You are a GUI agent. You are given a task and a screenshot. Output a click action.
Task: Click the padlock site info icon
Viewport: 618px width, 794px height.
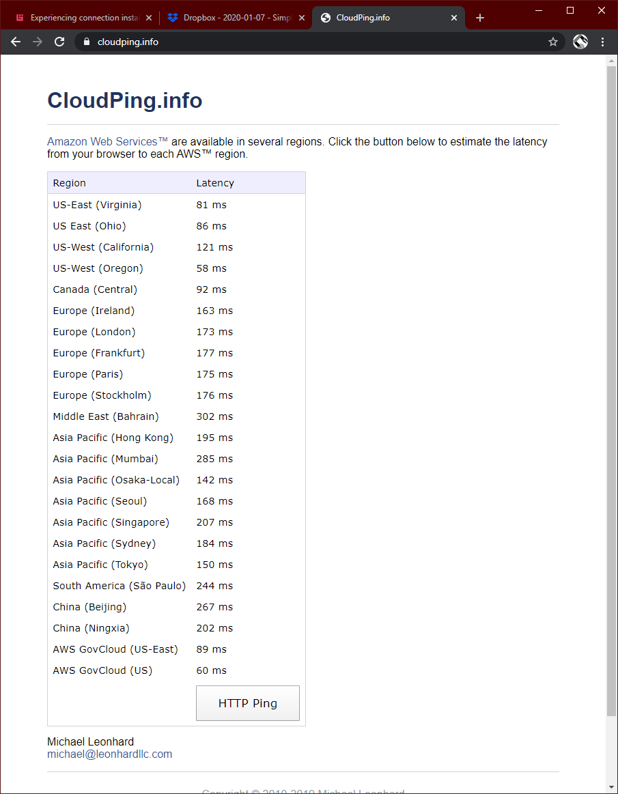[x=86, y=42]
